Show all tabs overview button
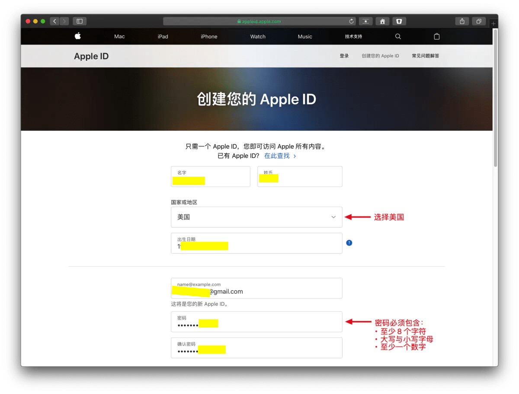This screenshot has width=519, height=394. click(479, 21)
